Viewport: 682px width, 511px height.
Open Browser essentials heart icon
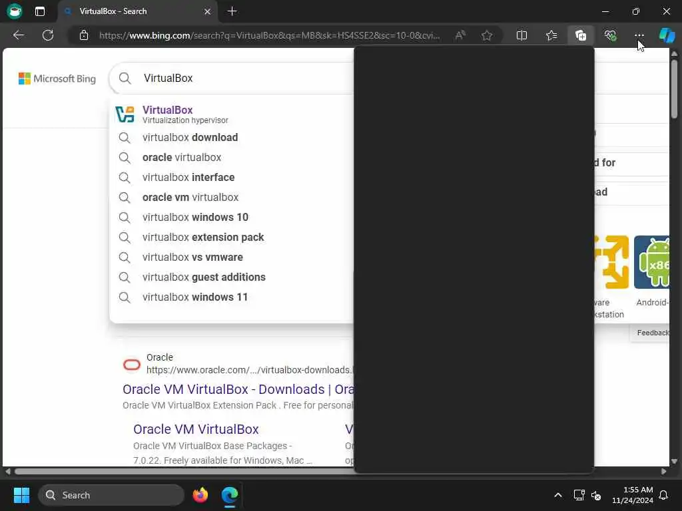[610, 35]
